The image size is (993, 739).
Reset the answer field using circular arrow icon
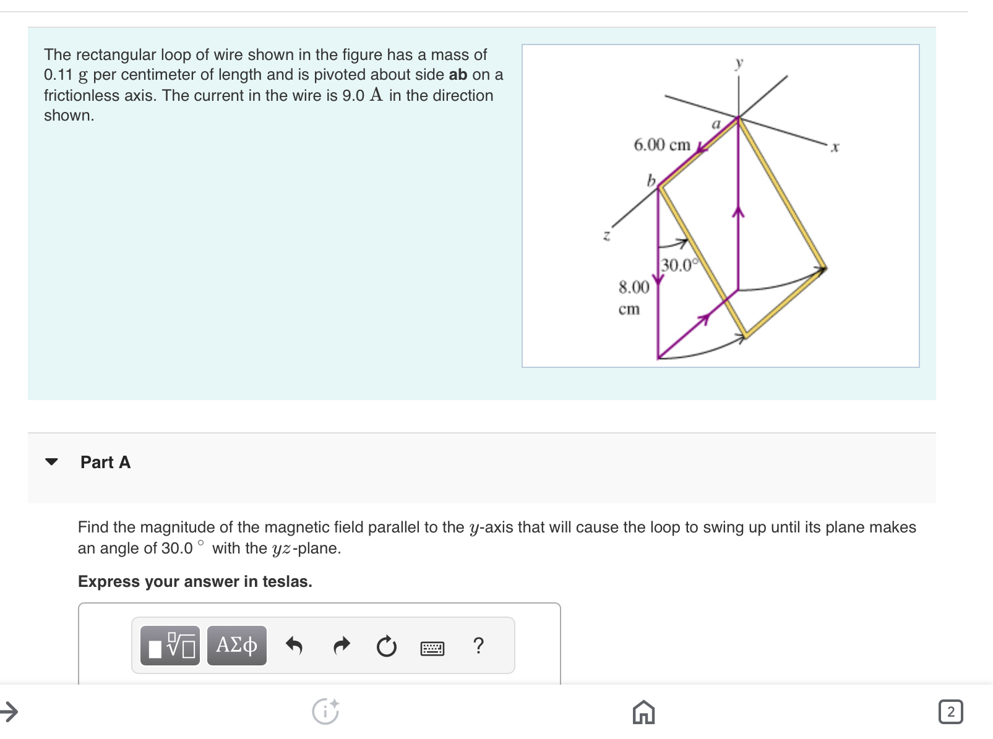point(385,646)
